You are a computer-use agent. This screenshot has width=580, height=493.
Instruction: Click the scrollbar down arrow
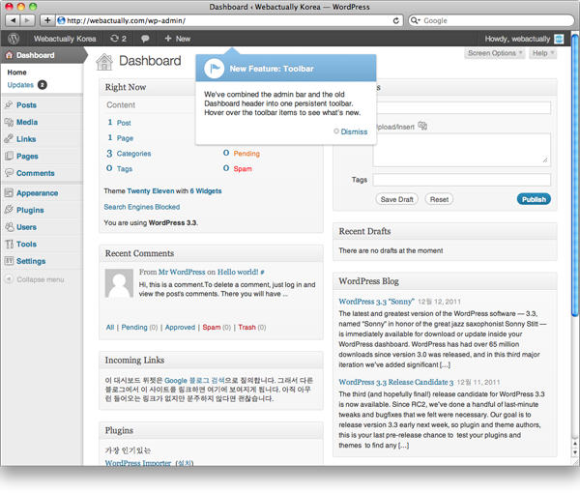(575, 452)
